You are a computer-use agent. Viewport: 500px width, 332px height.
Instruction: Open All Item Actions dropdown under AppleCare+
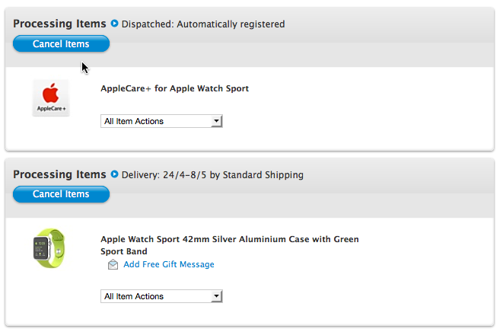pos(161,121)
